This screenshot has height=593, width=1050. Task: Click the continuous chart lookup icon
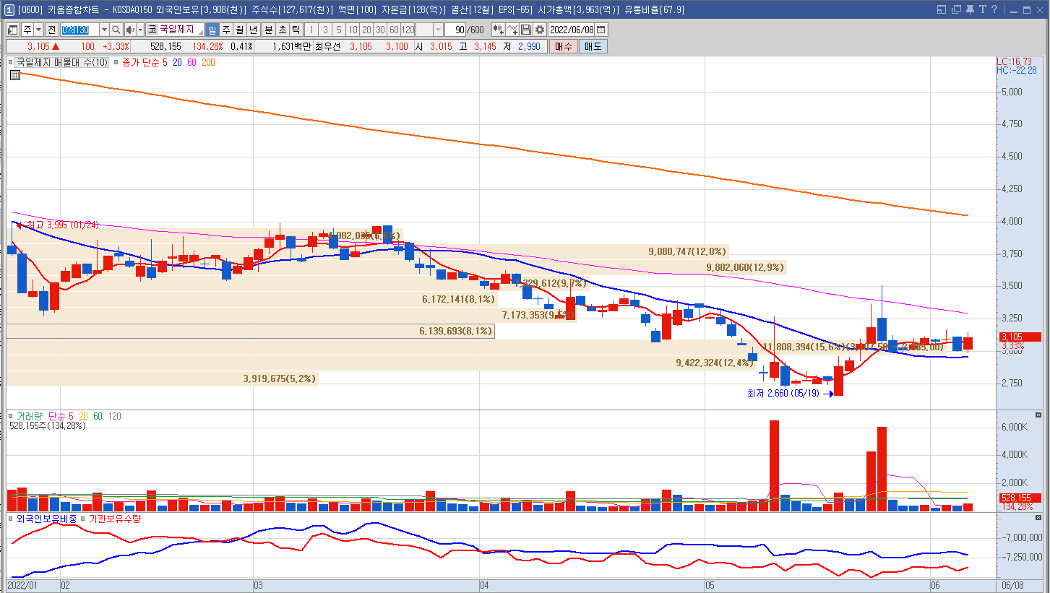499,30
